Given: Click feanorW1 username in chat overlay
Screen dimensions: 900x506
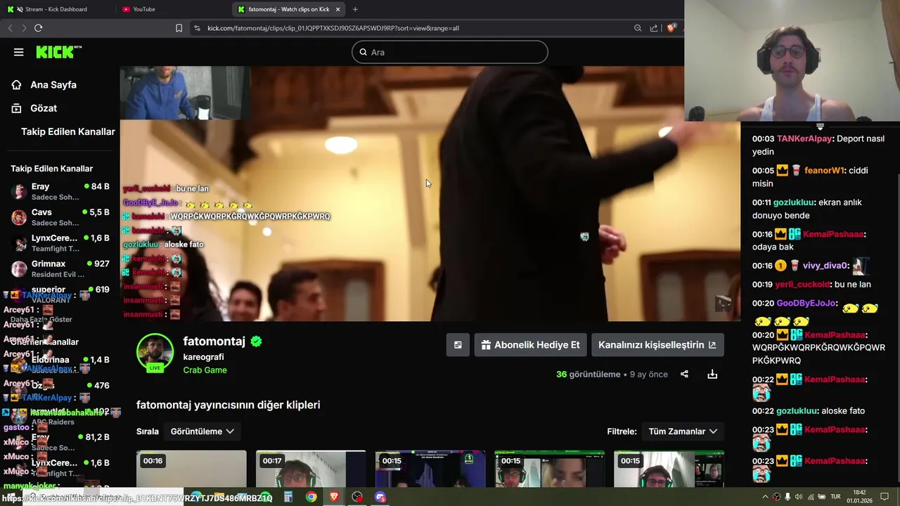Looking at the screenshot, I should (x=824, y=171).
